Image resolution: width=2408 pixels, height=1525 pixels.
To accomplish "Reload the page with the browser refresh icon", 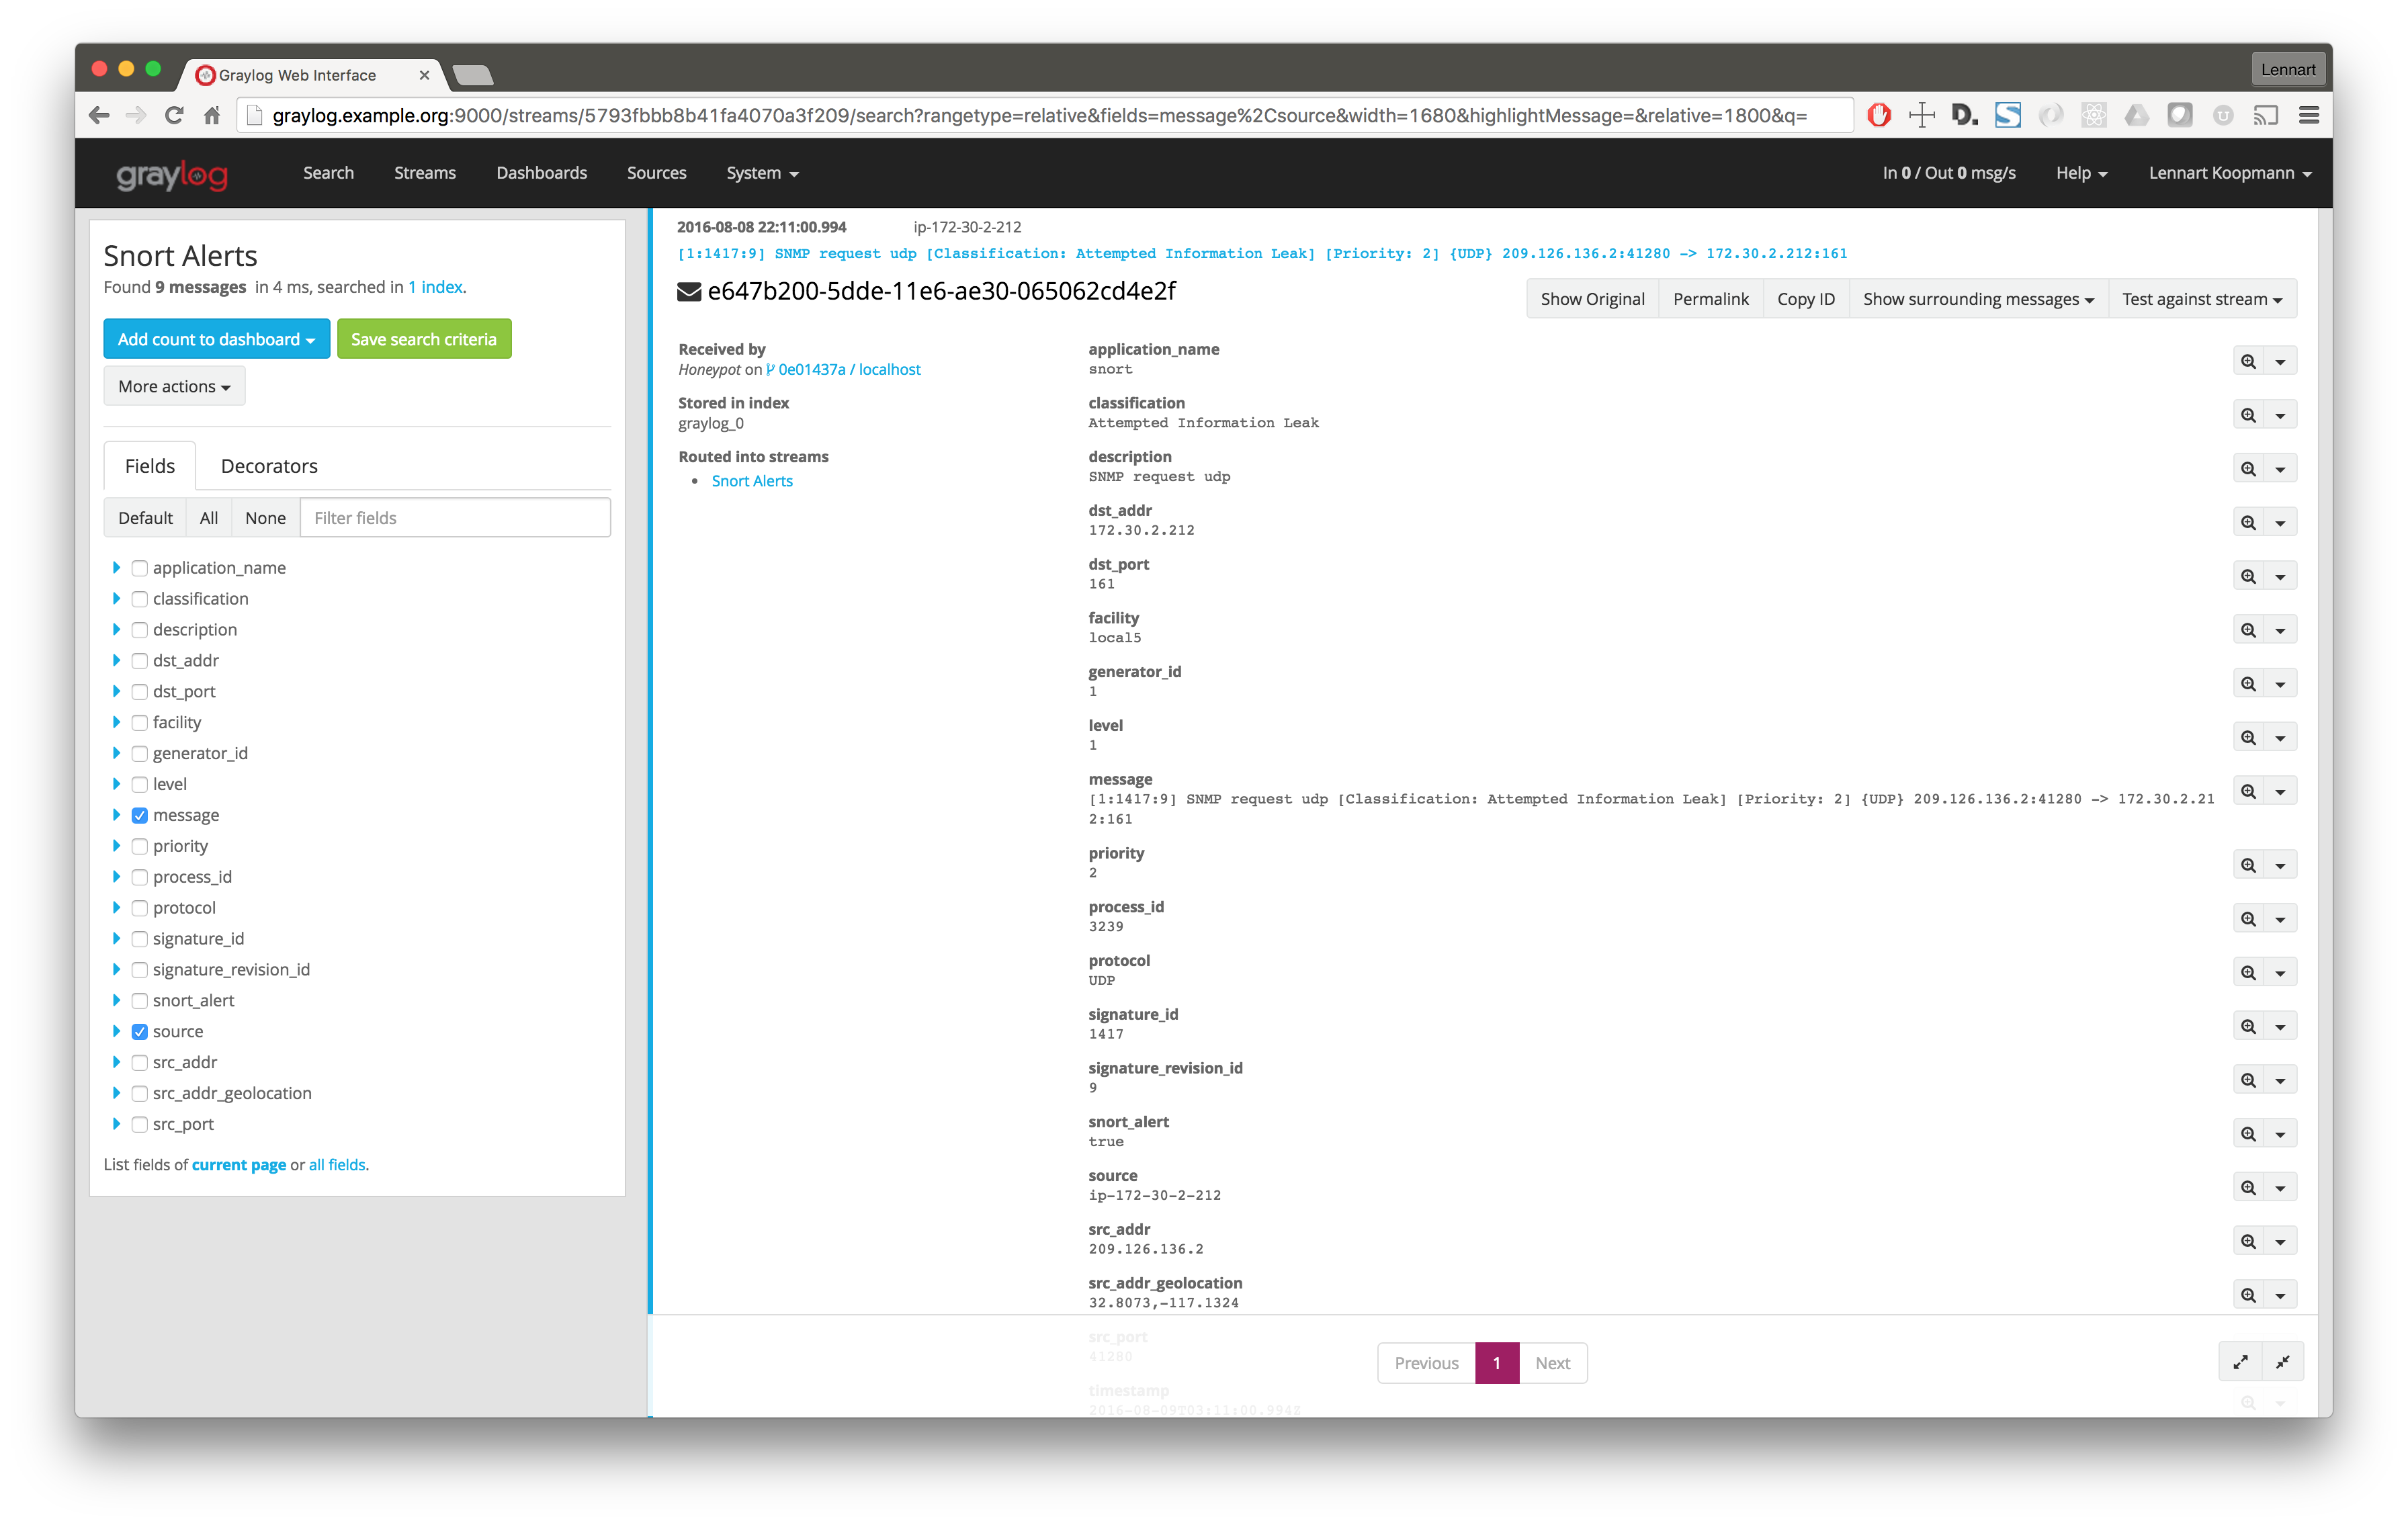I will pos(174,115).
